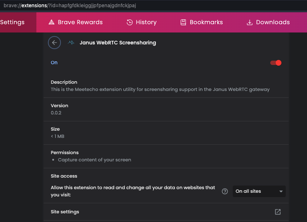Click the Bookmarks book icon
Viewport: 307px width, 222px height.
point(183,22)
